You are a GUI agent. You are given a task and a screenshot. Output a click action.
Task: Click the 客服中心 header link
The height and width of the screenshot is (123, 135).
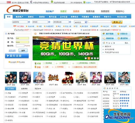coord(120,11)
